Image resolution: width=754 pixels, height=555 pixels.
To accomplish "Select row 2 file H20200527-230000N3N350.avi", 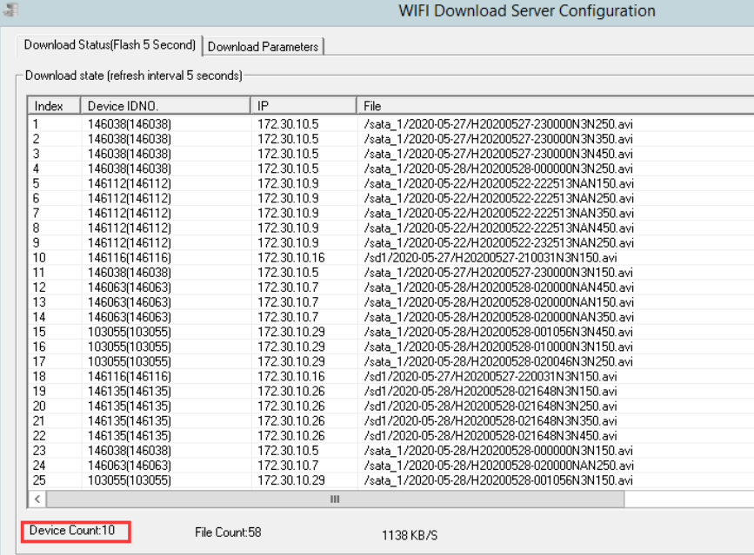I will 498,139.
